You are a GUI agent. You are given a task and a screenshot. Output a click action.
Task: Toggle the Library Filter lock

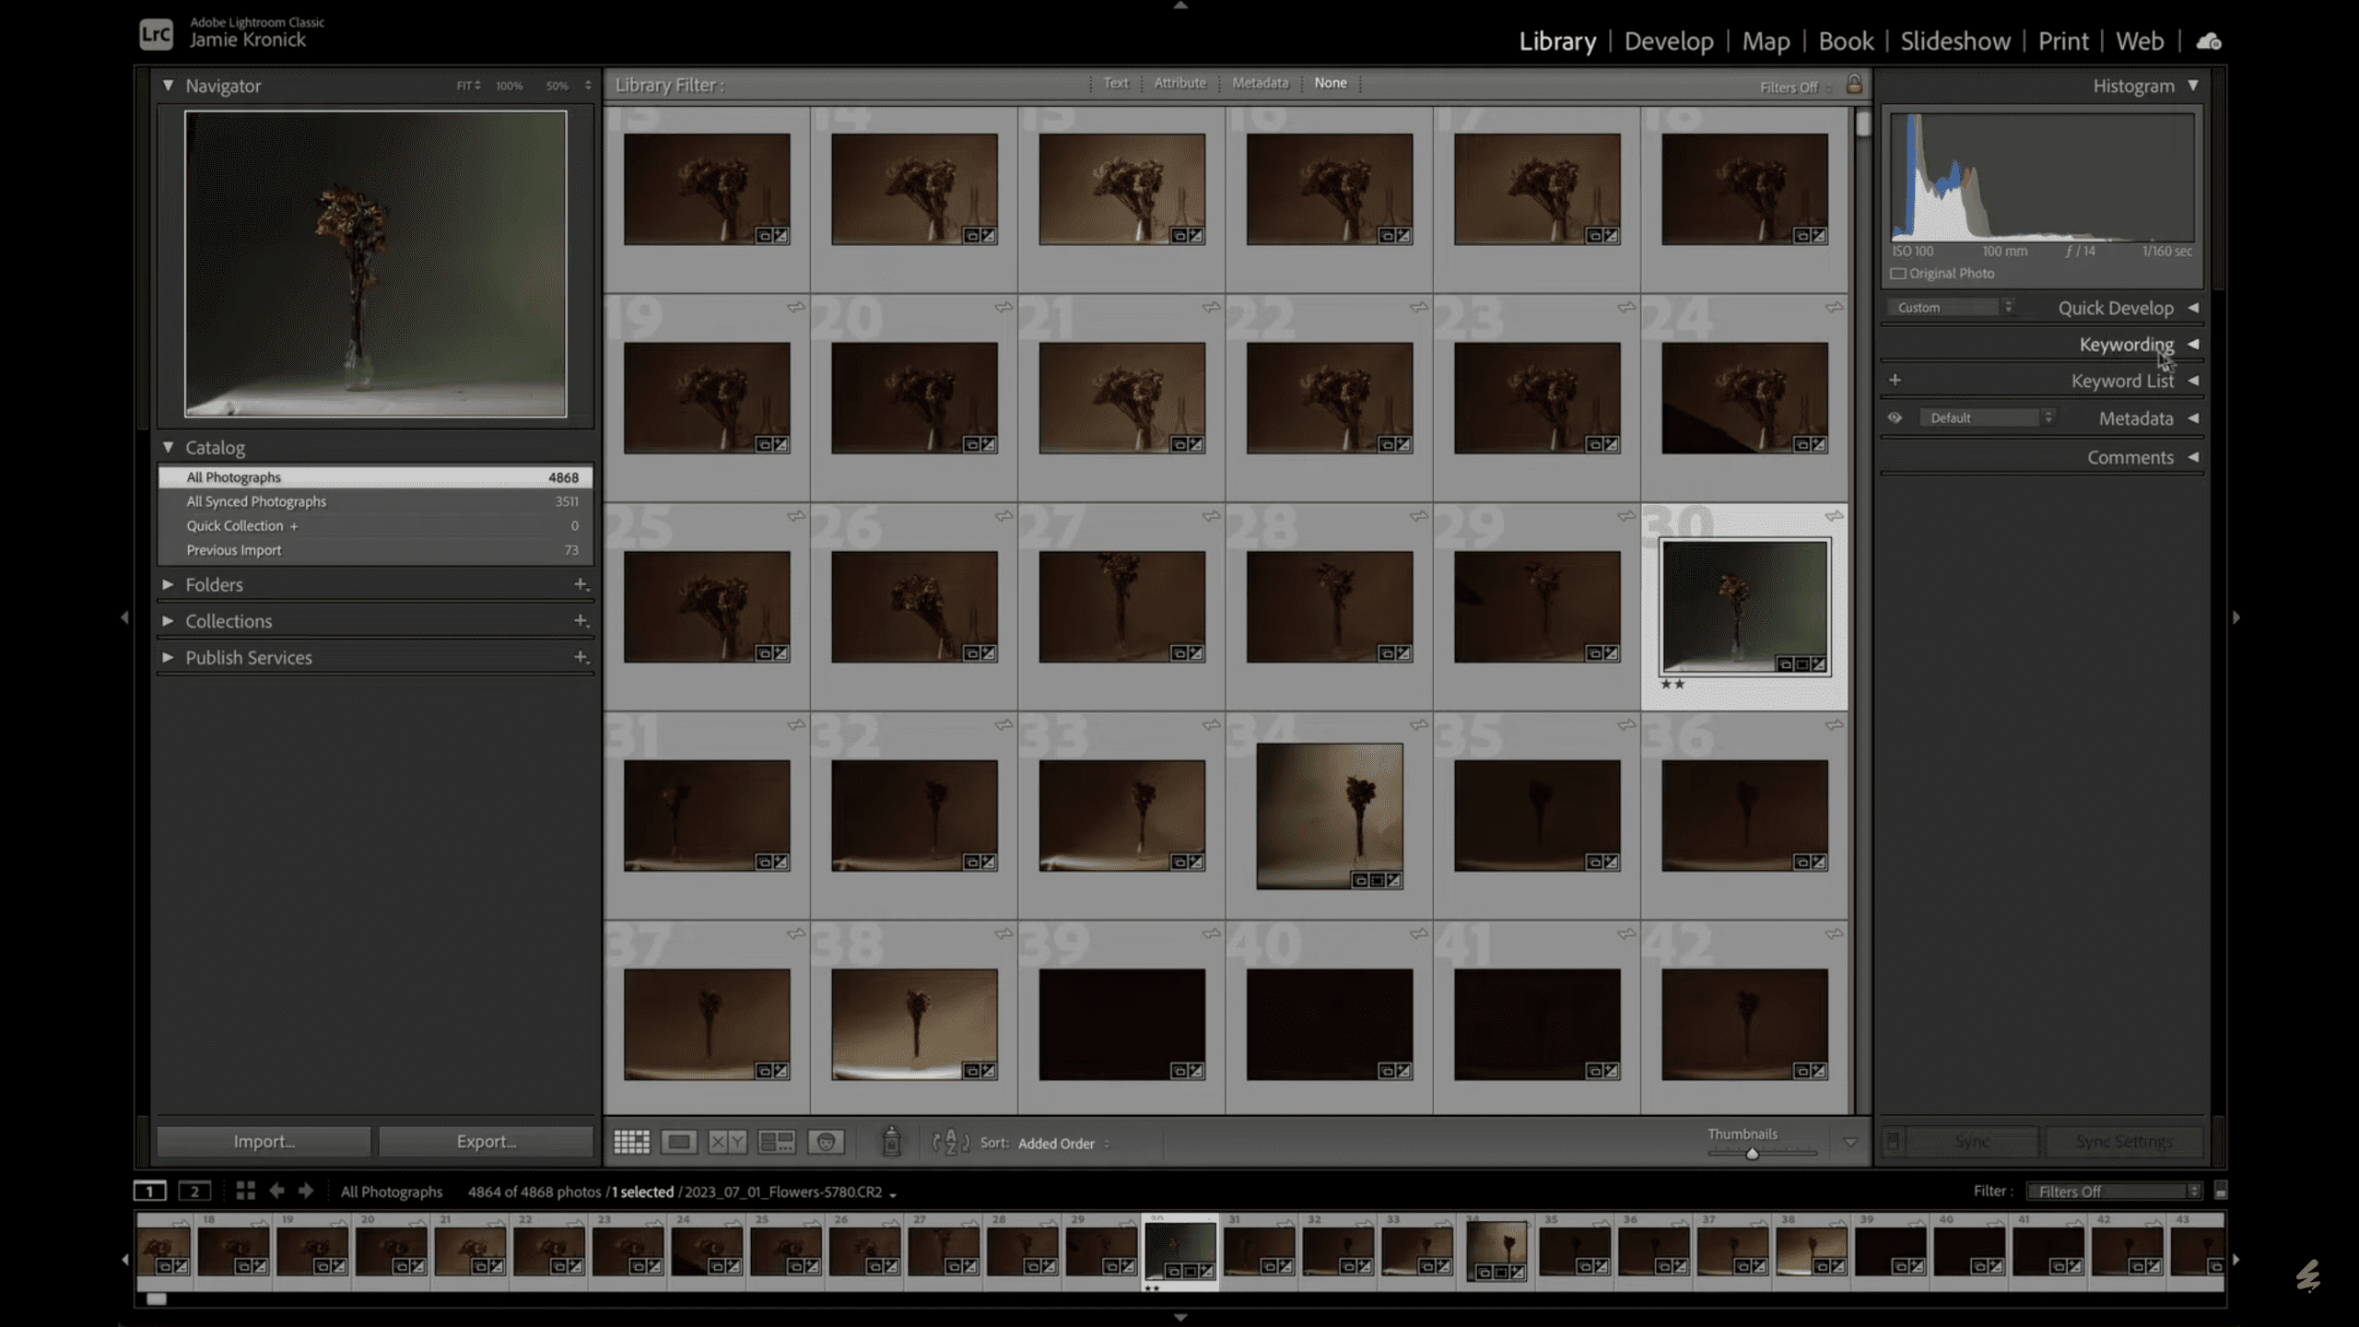point(1854,85)
